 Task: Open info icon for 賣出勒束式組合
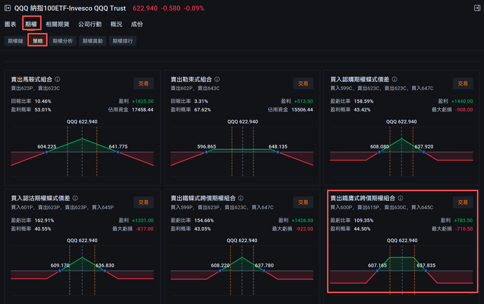217,79
